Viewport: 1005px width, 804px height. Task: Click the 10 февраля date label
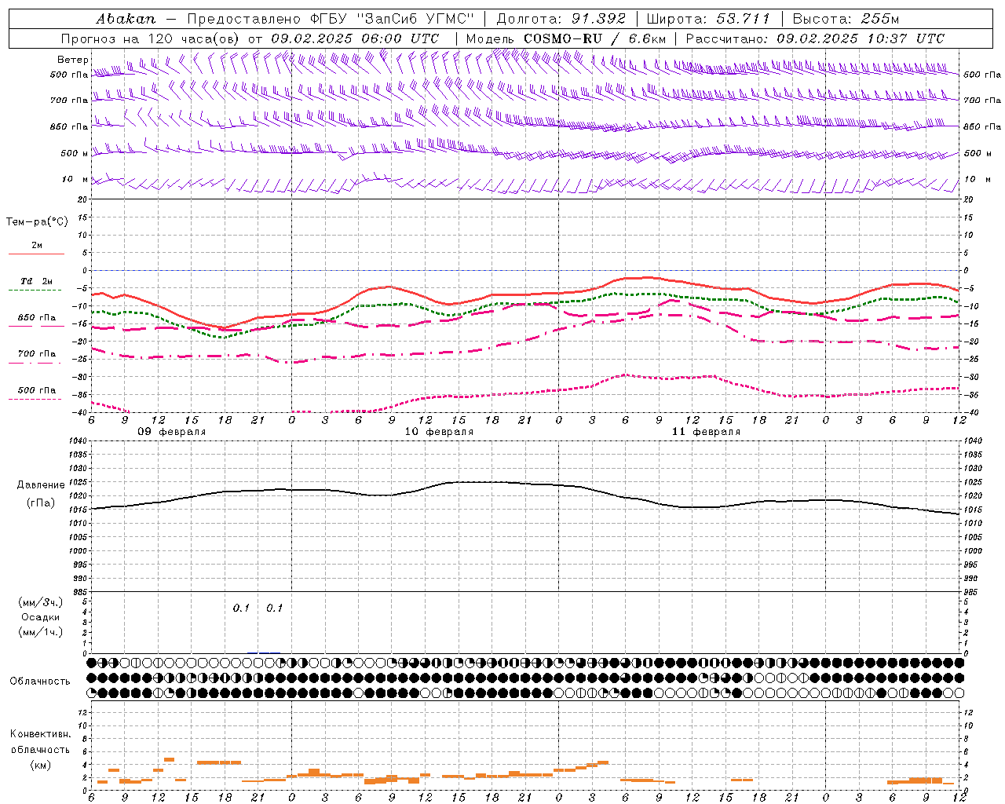[439, 432]
